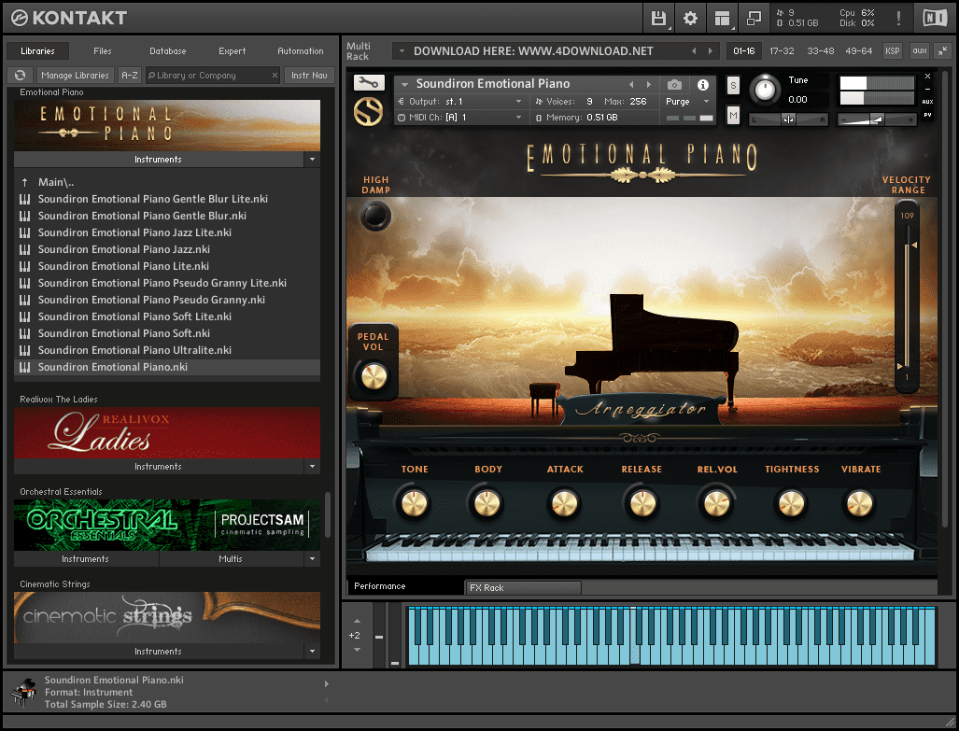
Task: Load Soundiron Emotional Piano Jazz.nki
Action: click(123, 249)
